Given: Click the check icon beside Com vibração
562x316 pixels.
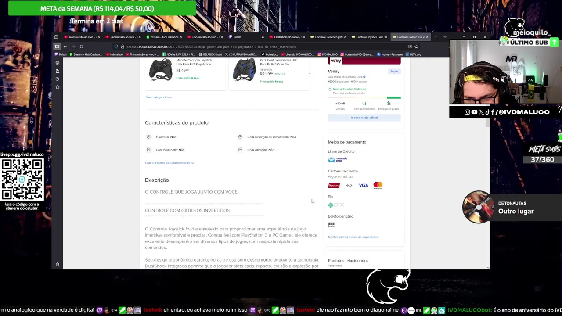Looking at the screenshot, I should 240,150.
